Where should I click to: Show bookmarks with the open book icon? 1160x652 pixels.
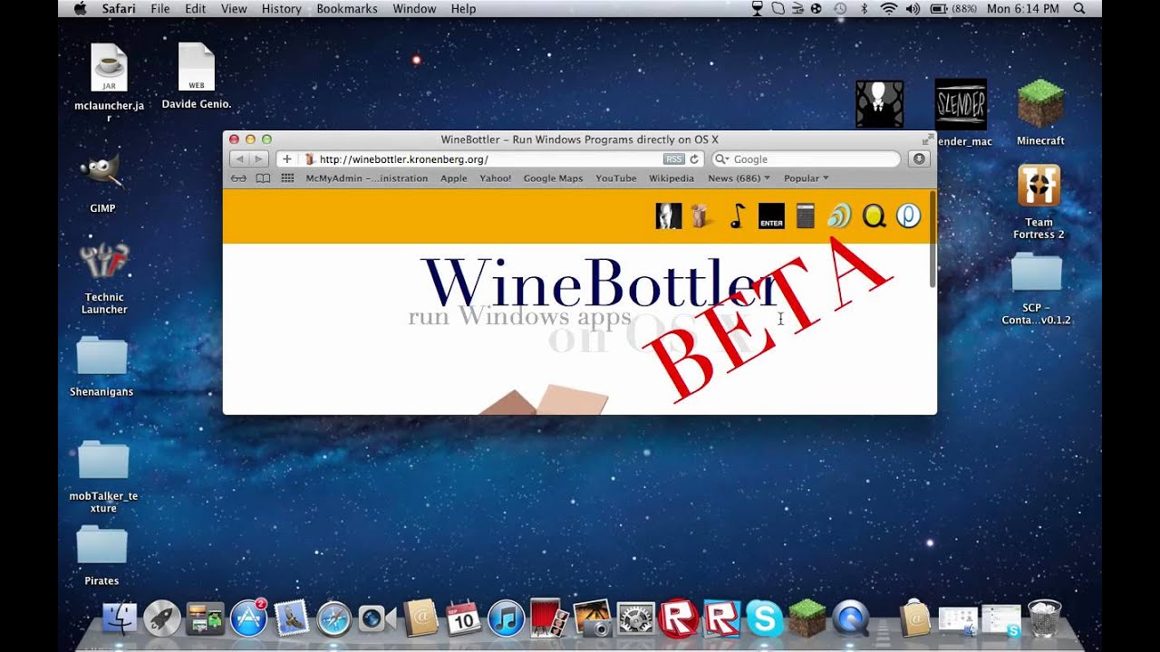pyautogui.click(x=263, y=178)
